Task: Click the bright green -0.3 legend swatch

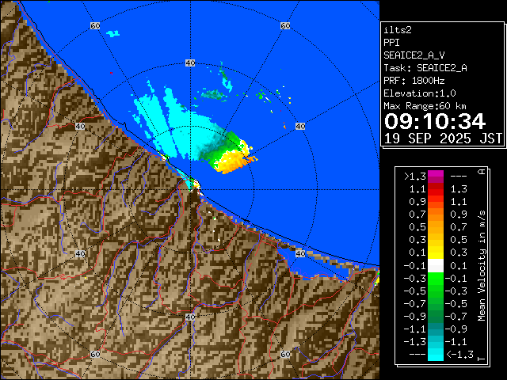Action: (x=435, y=279)
